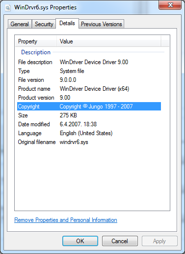Switch to the General tab
The image size is (185, 254).
20,24
